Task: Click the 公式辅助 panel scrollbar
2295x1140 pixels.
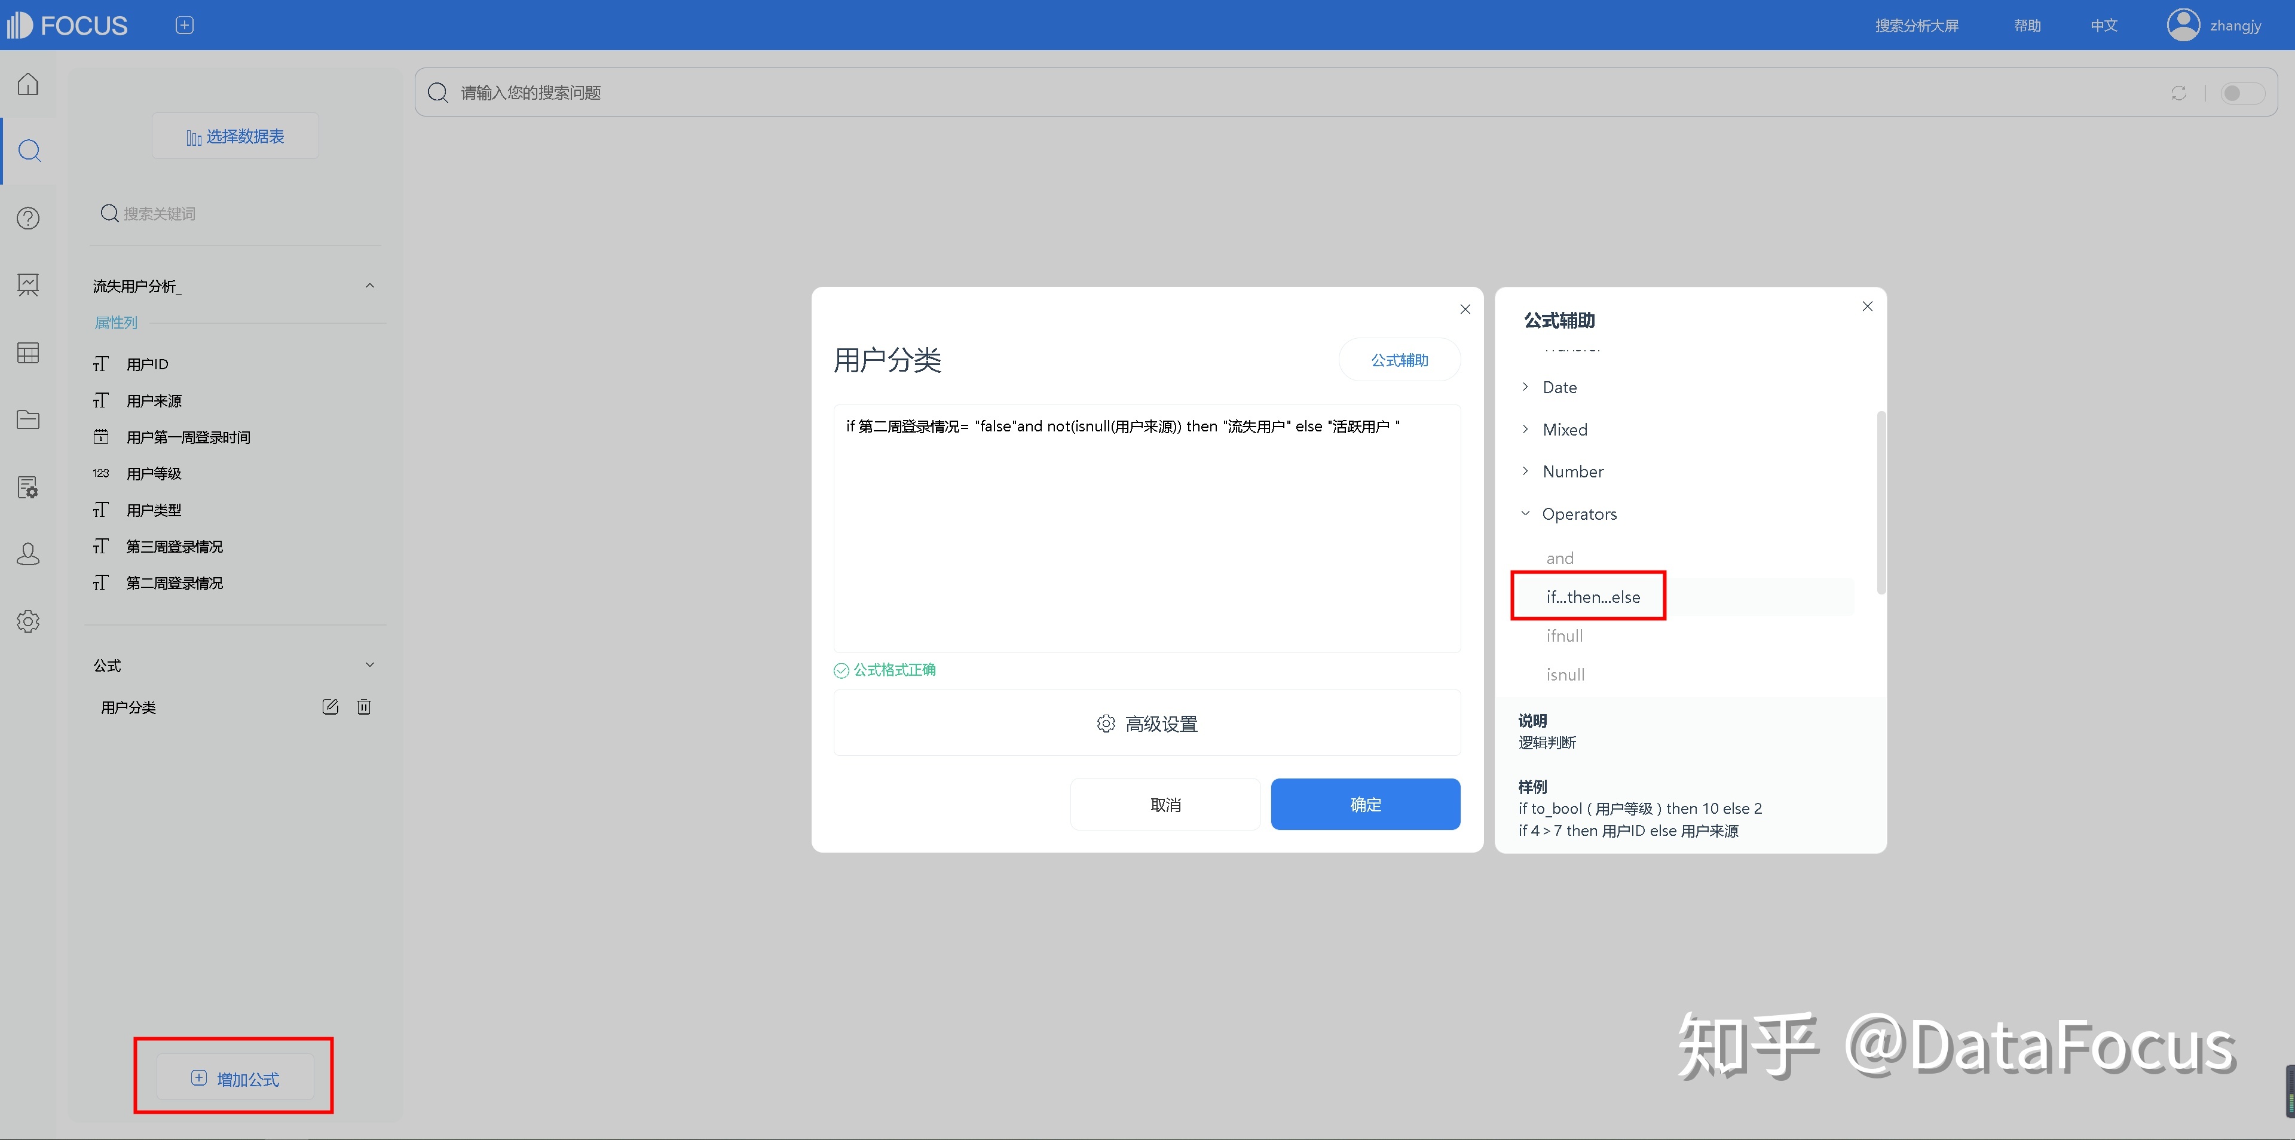Action: pos(1881,501)
